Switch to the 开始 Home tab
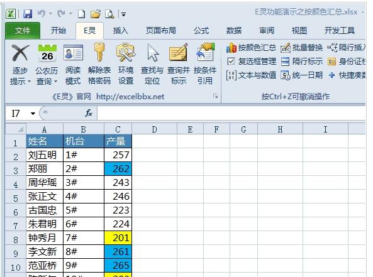The image size is (373, 277). [58, 30]
